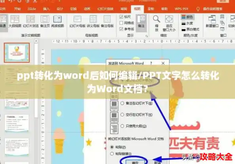The image size is (235, 164).
Task: Enable the Gridlines (网格线) checkbox
Action: (121, 23)
